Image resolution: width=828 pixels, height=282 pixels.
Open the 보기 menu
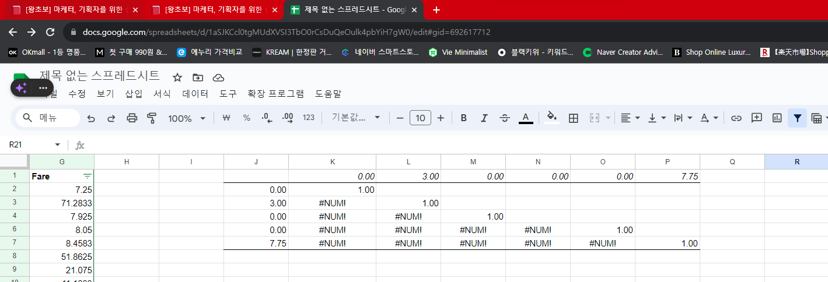click(106, 93)
